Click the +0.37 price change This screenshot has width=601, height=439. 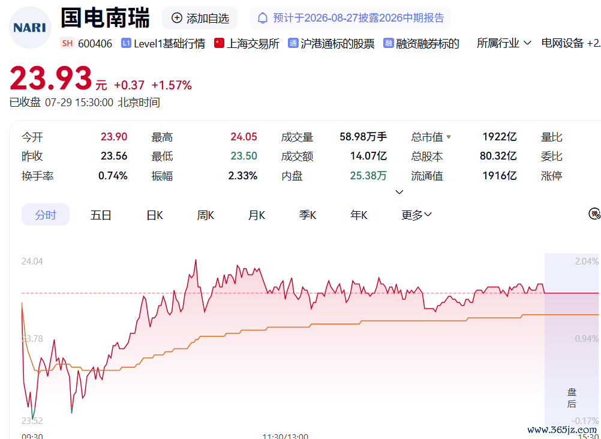129,85
